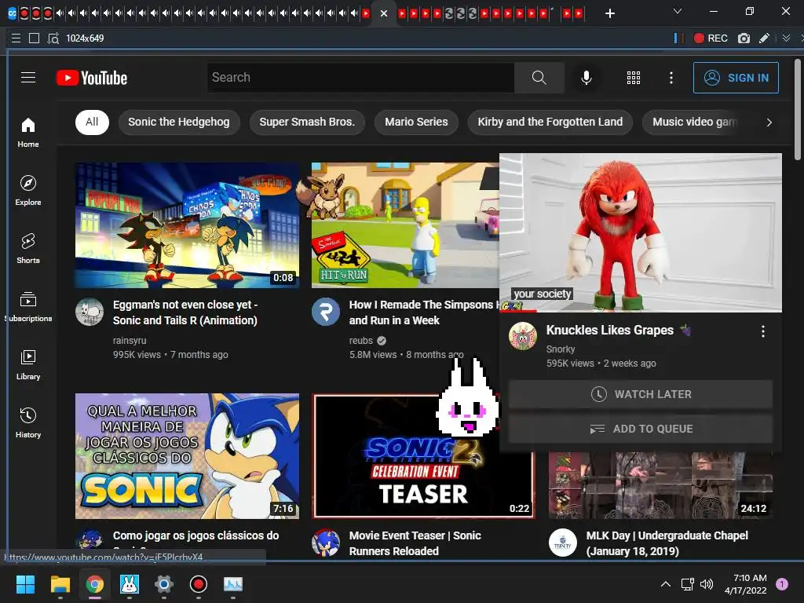Open the Qual a melhor maneira Sonic thumbnail
Screen dimensions: 804x603
pyautogui.click(x=187, y=456)
